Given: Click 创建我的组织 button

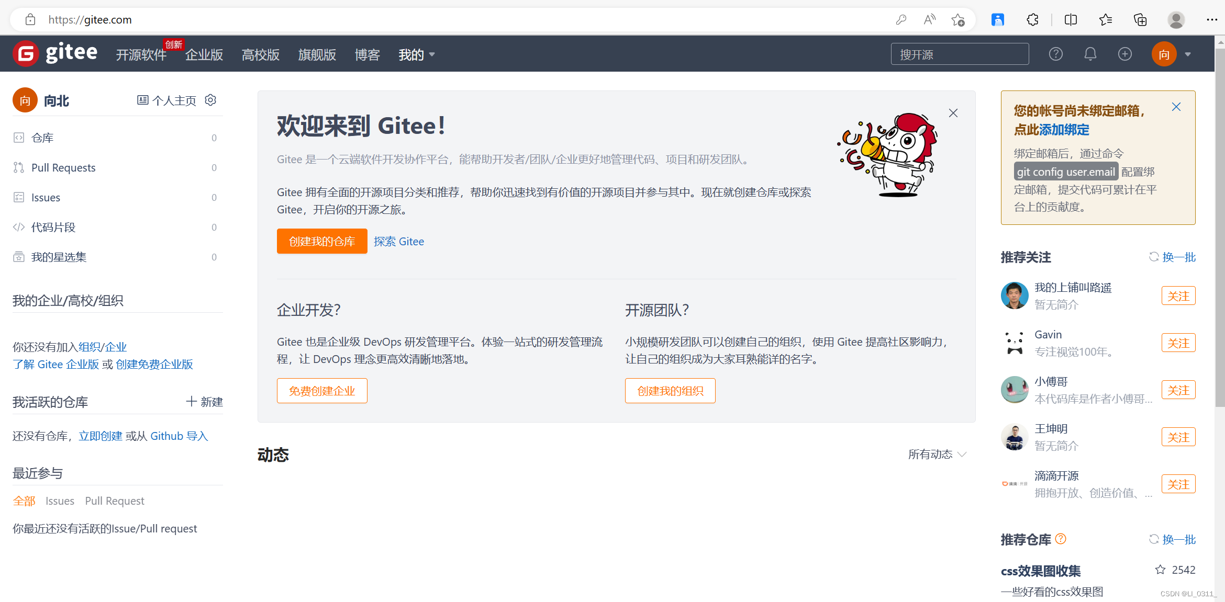Looking at the screenshot, I should coord(670,391).
